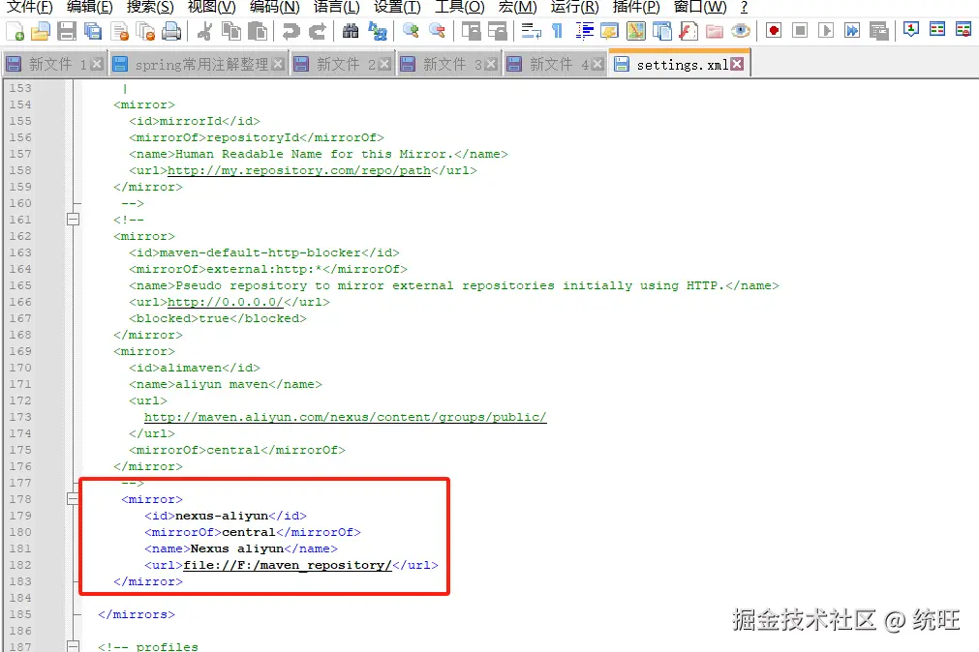Click the Close All documents icon

coord(145,31)
